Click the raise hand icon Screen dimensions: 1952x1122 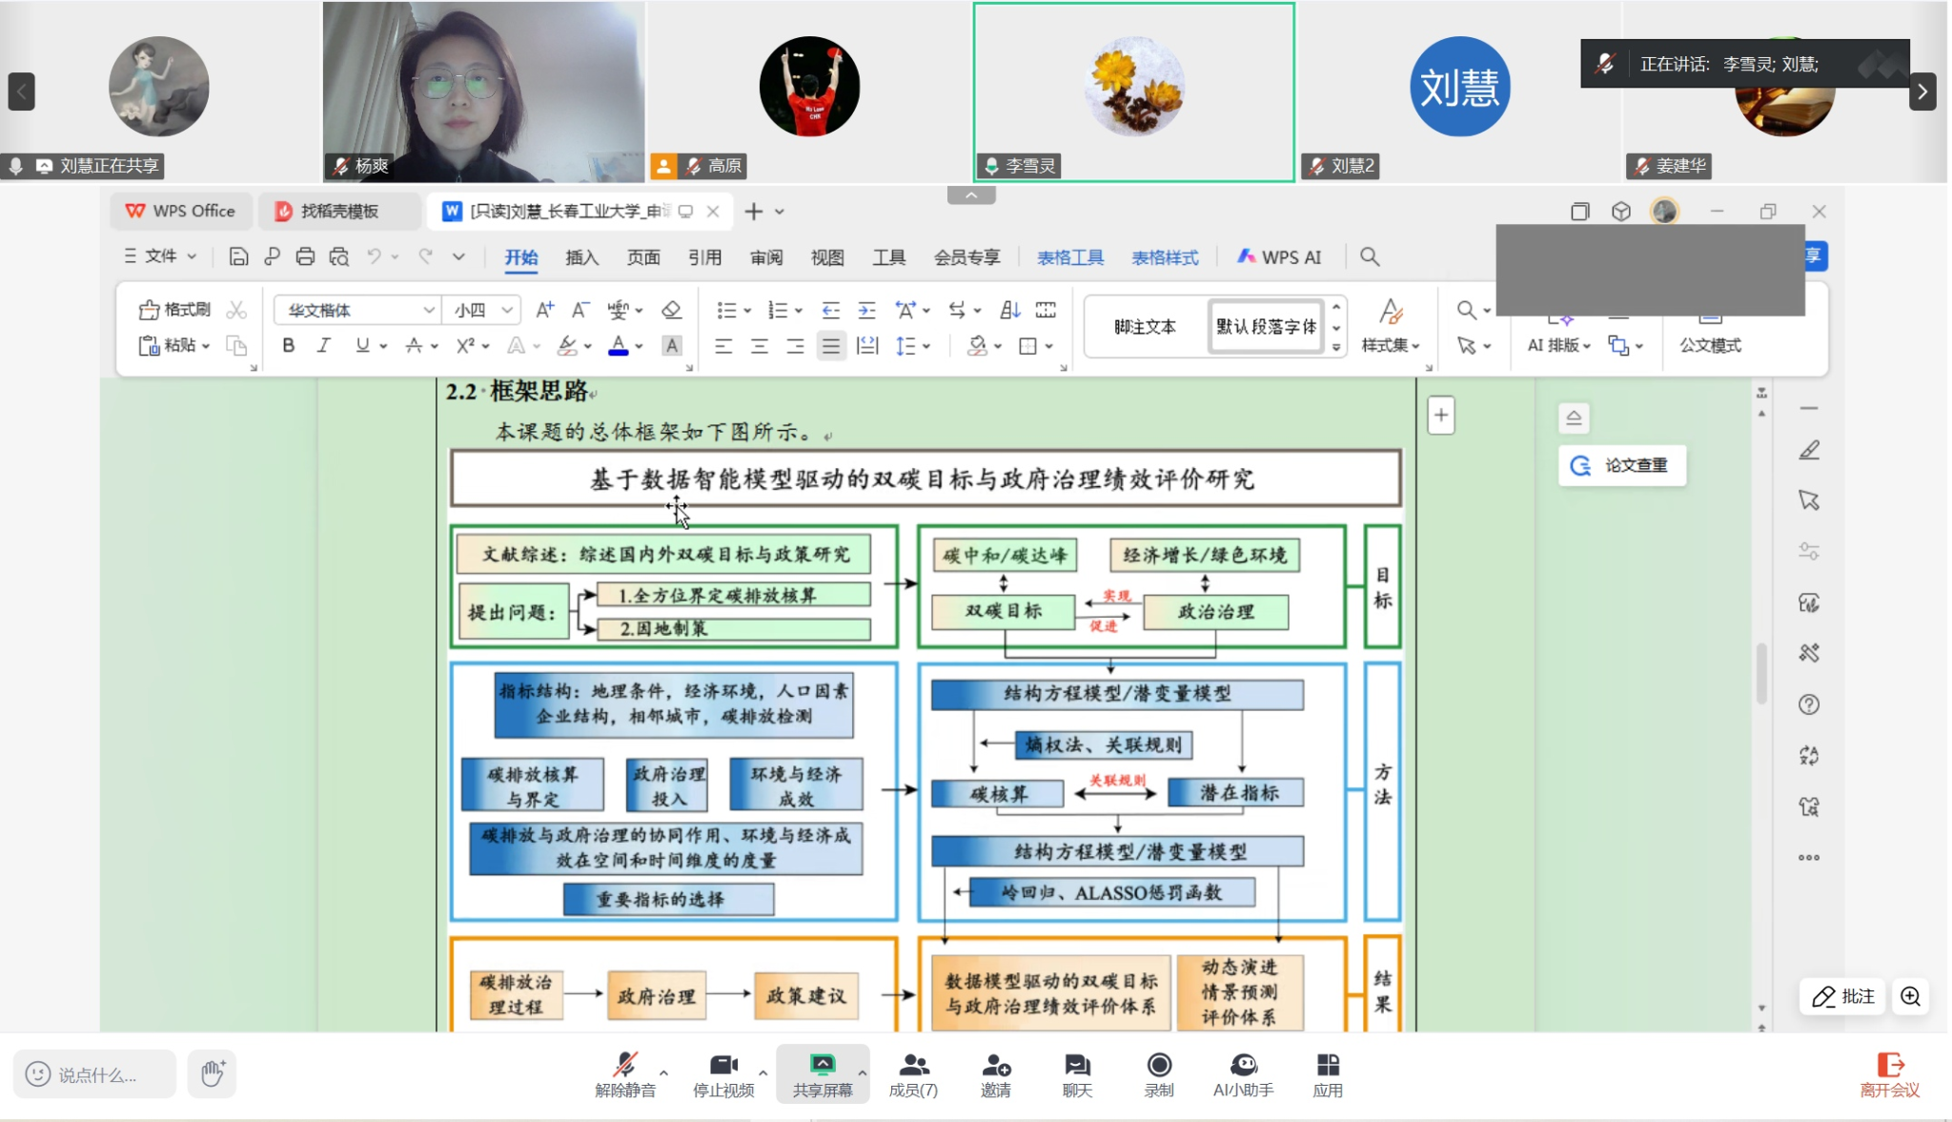point(212,1074)
